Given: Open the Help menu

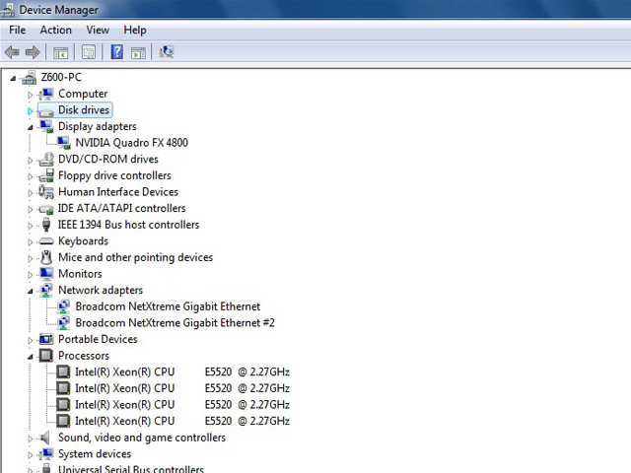Looking at the screenshot, I should coord(135,31).
